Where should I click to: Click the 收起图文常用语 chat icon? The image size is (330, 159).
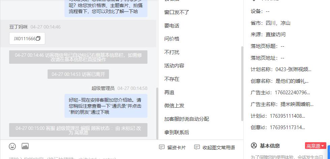(x=197, y=147)
